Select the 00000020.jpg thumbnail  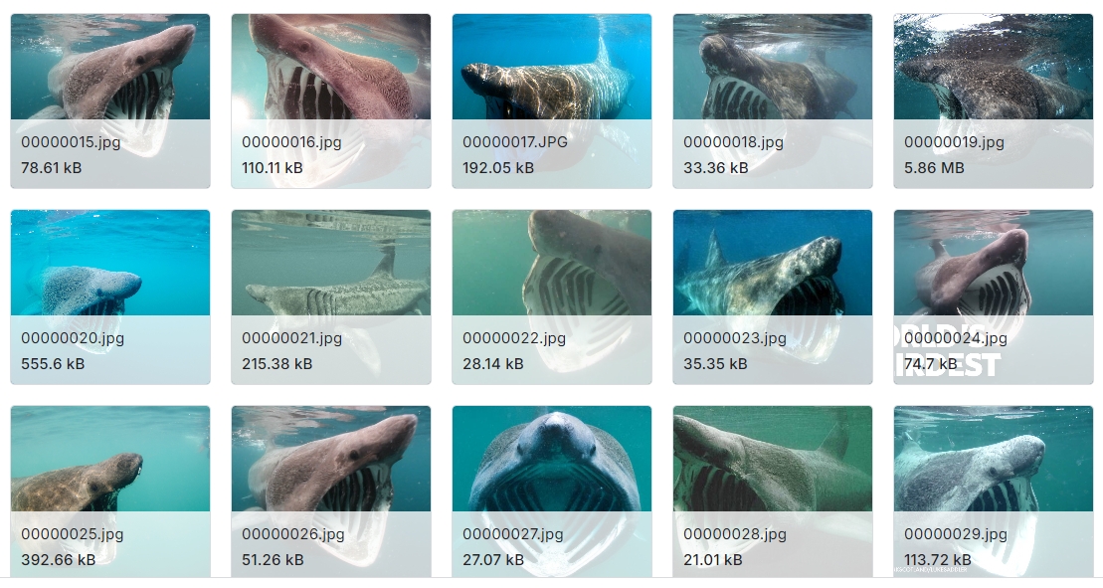point(110,296)
